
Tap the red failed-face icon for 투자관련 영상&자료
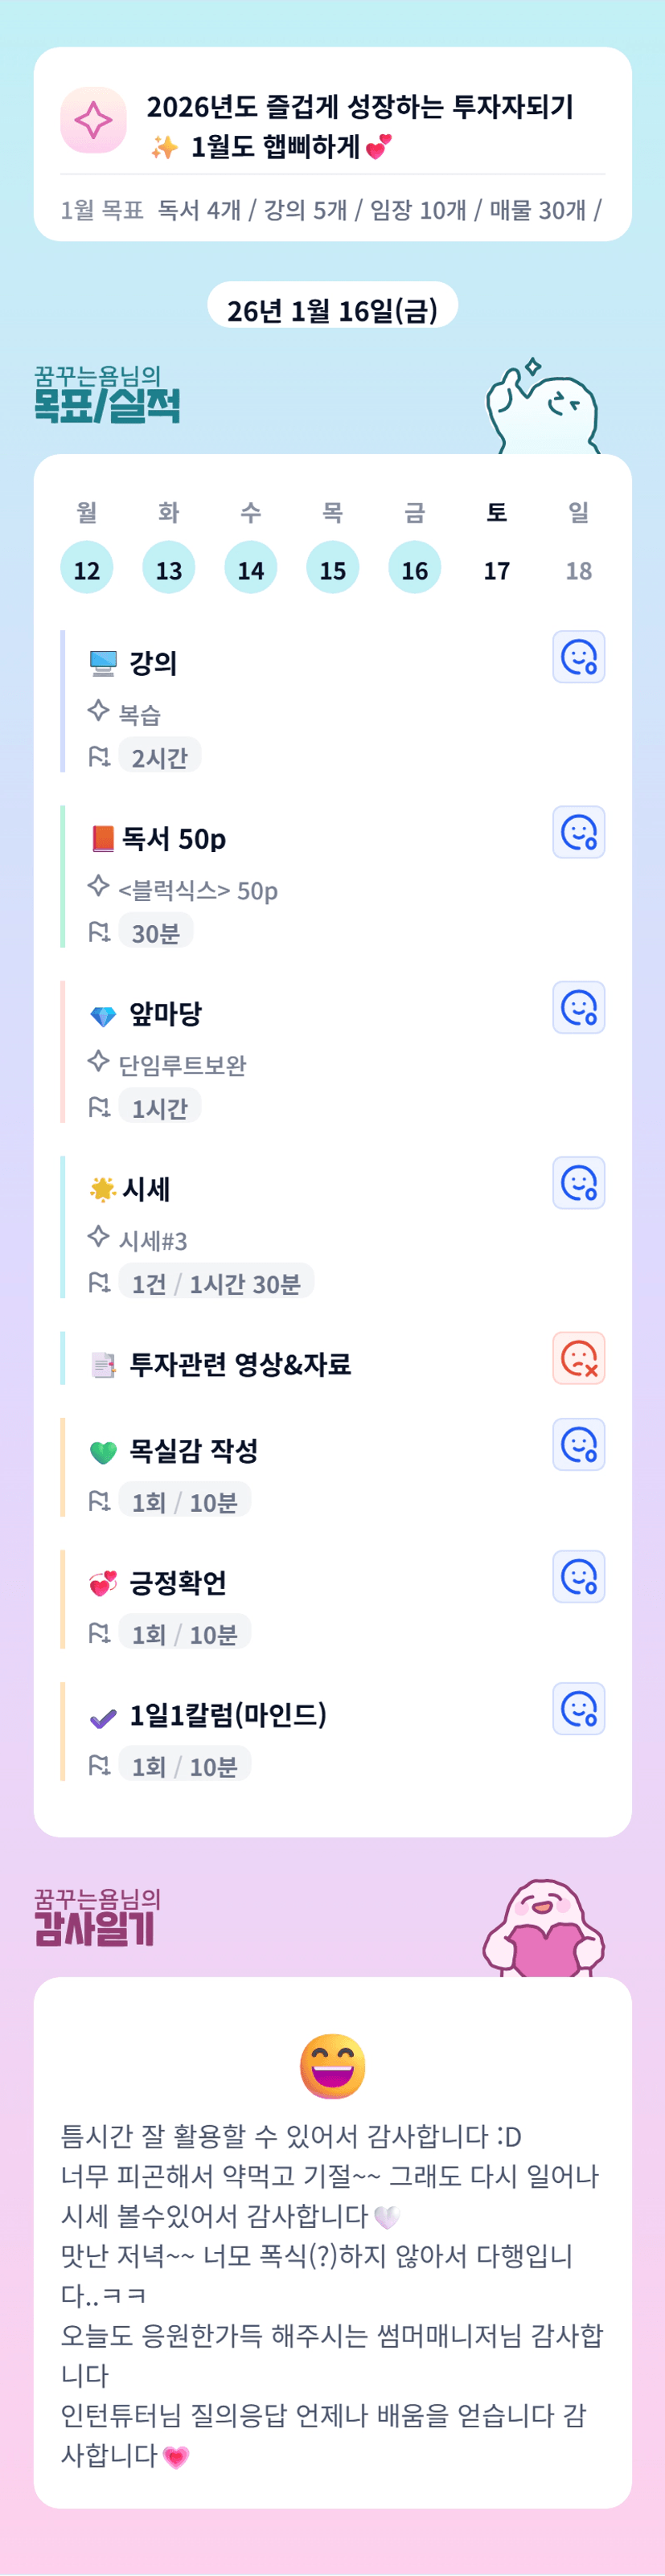tap(578, 1358)
